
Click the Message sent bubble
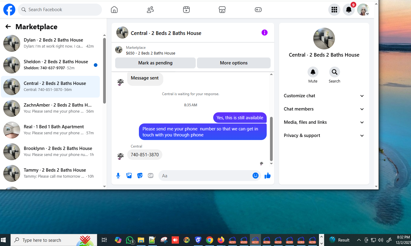pos(145,78)
